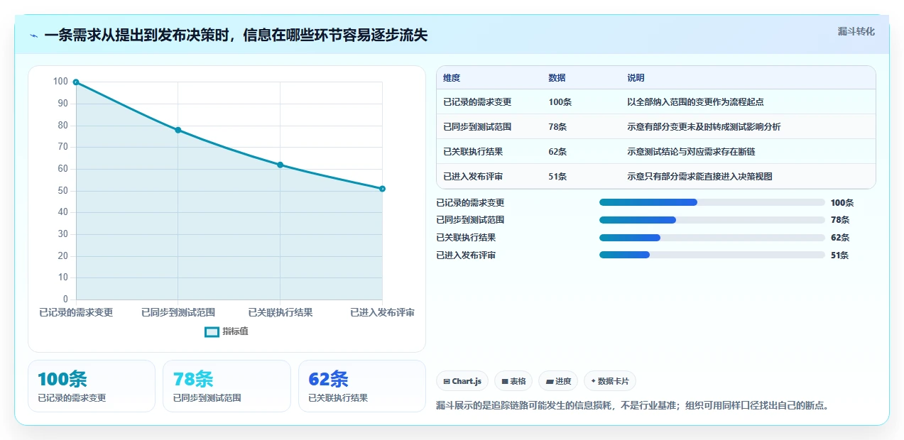Click the lightning icon beside the title
Viewport: 904px width, 440px height.
click(34, 35)
